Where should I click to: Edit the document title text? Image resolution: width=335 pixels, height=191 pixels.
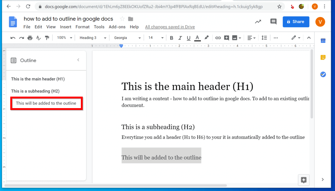click(68, 19)
